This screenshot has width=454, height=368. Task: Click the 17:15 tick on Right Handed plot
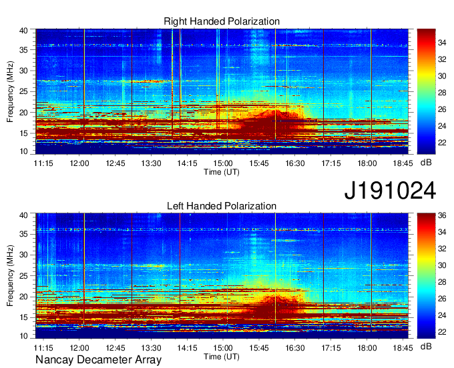[331, 163]
